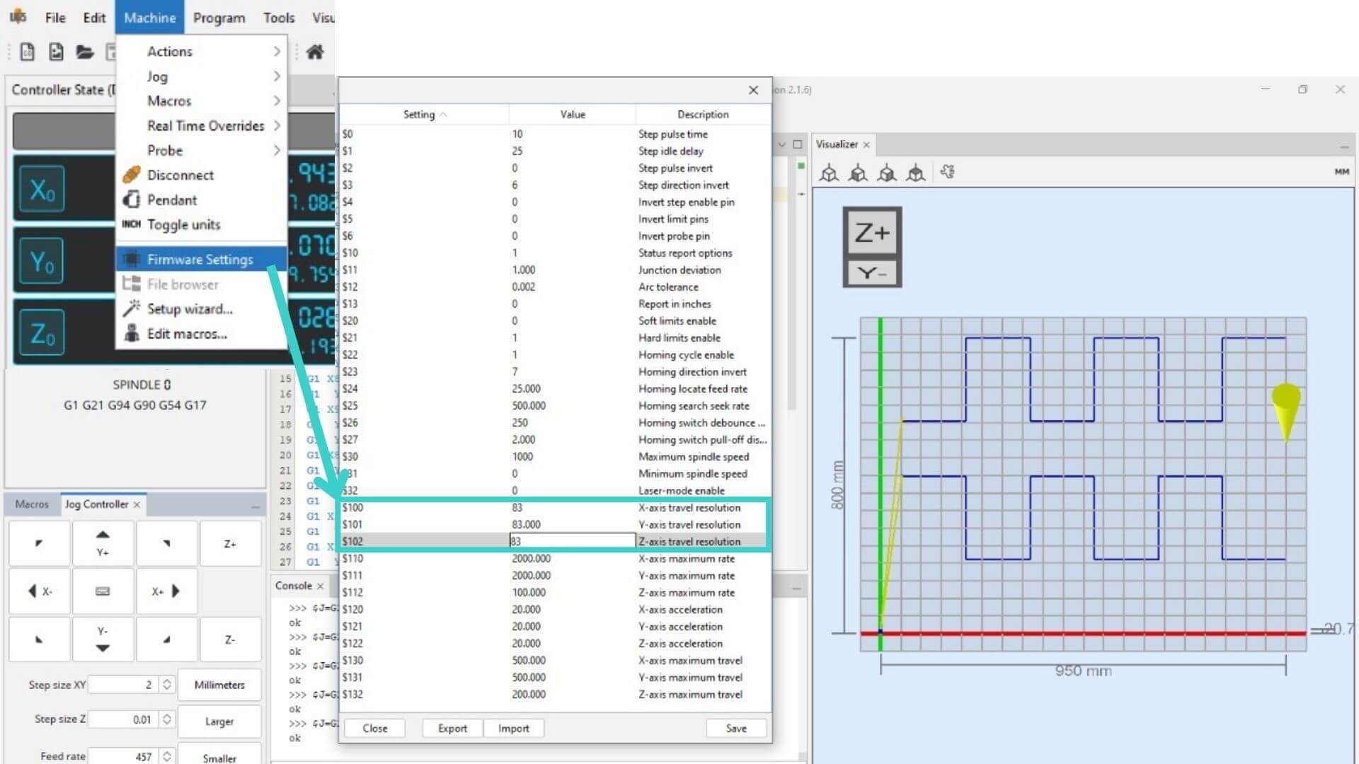Viewport: 1359px width, 764px height.
Task: Toggle soft limits enable setting $20
Action: click(x=517, y=320)
